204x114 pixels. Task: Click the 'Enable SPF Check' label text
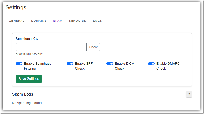click(x=84, y=66)
